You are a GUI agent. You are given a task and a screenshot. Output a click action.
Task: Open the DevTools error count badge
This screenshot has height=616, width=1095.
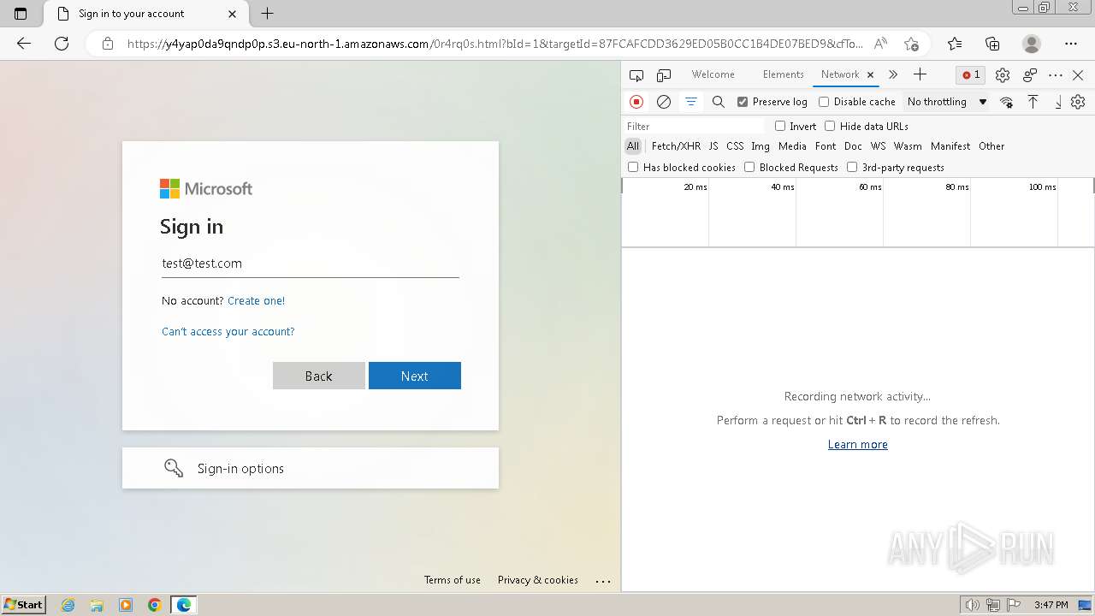pos(971,74)
